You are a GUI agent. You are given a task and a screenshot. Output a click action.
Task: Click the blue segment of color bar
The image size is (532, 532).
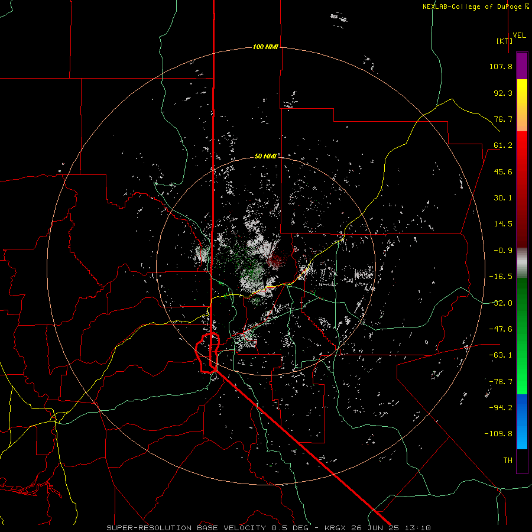pyautogui.click(x=522, y=421)
